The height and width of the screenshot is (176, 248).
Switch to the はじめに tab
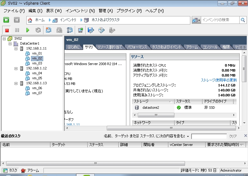[x=74, y=47]
